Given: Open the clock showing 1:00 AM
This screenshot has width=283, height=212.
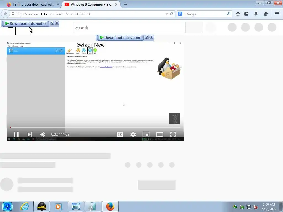Looking at the screenshot, I should coord(269,207).
